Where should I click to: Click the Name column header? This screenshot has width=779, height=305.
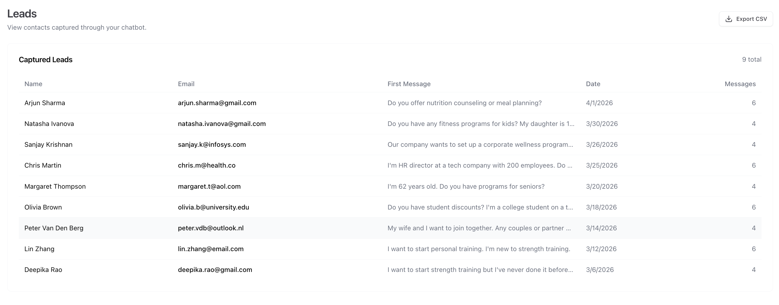33,84
